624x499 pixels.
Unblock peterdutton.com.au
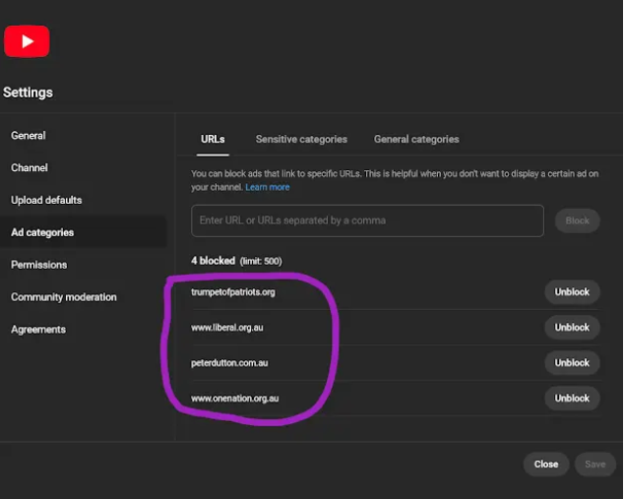(572, 363)
